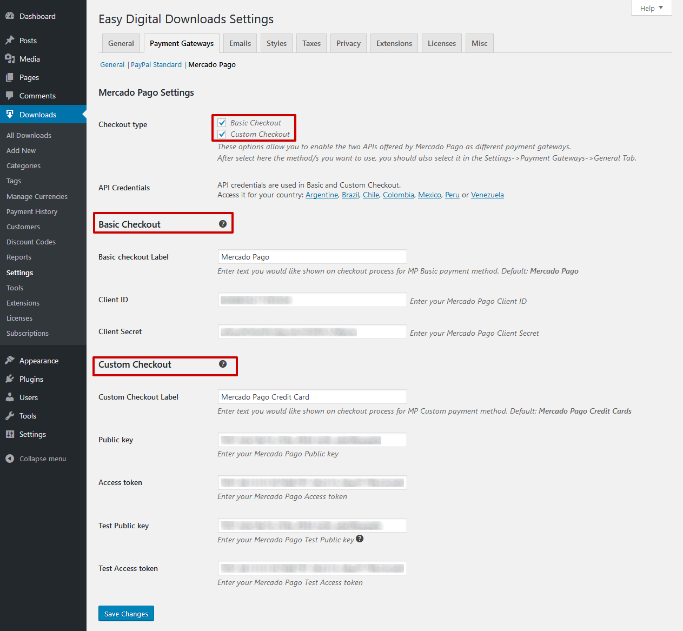Click help icon beside Custom Checkout heading
This screenshot has width=683, height=631.
click(223, 364)
